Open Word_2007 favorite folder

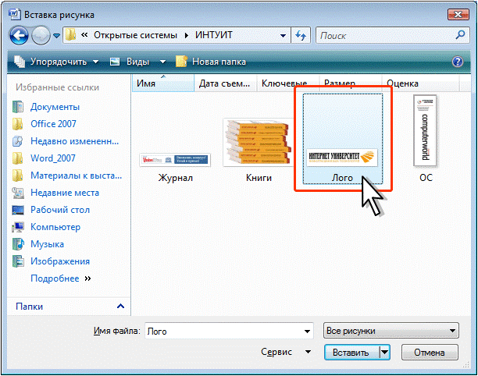point(53,158)
